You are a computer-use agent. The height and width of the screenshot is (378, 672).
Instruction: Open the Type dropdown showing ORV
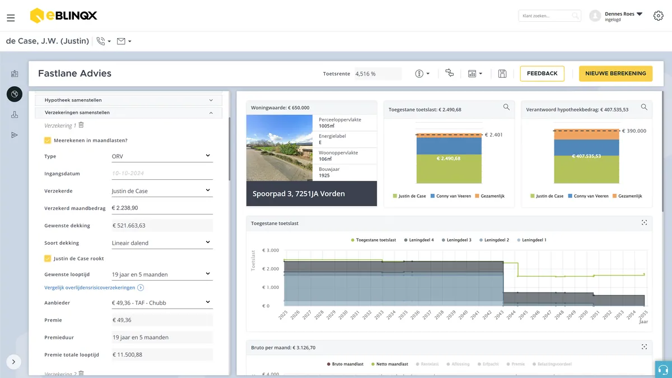click(x=161, y=156)
